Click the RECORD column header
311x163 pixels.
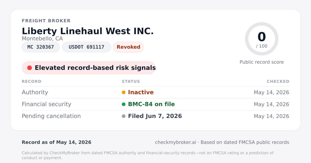point(32,82)
